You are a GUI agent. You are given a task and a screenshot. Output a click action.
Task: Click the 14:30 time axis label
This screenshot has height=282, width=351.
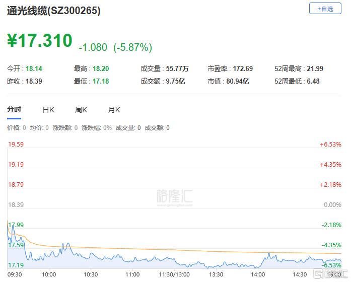[x=300, y=274]
